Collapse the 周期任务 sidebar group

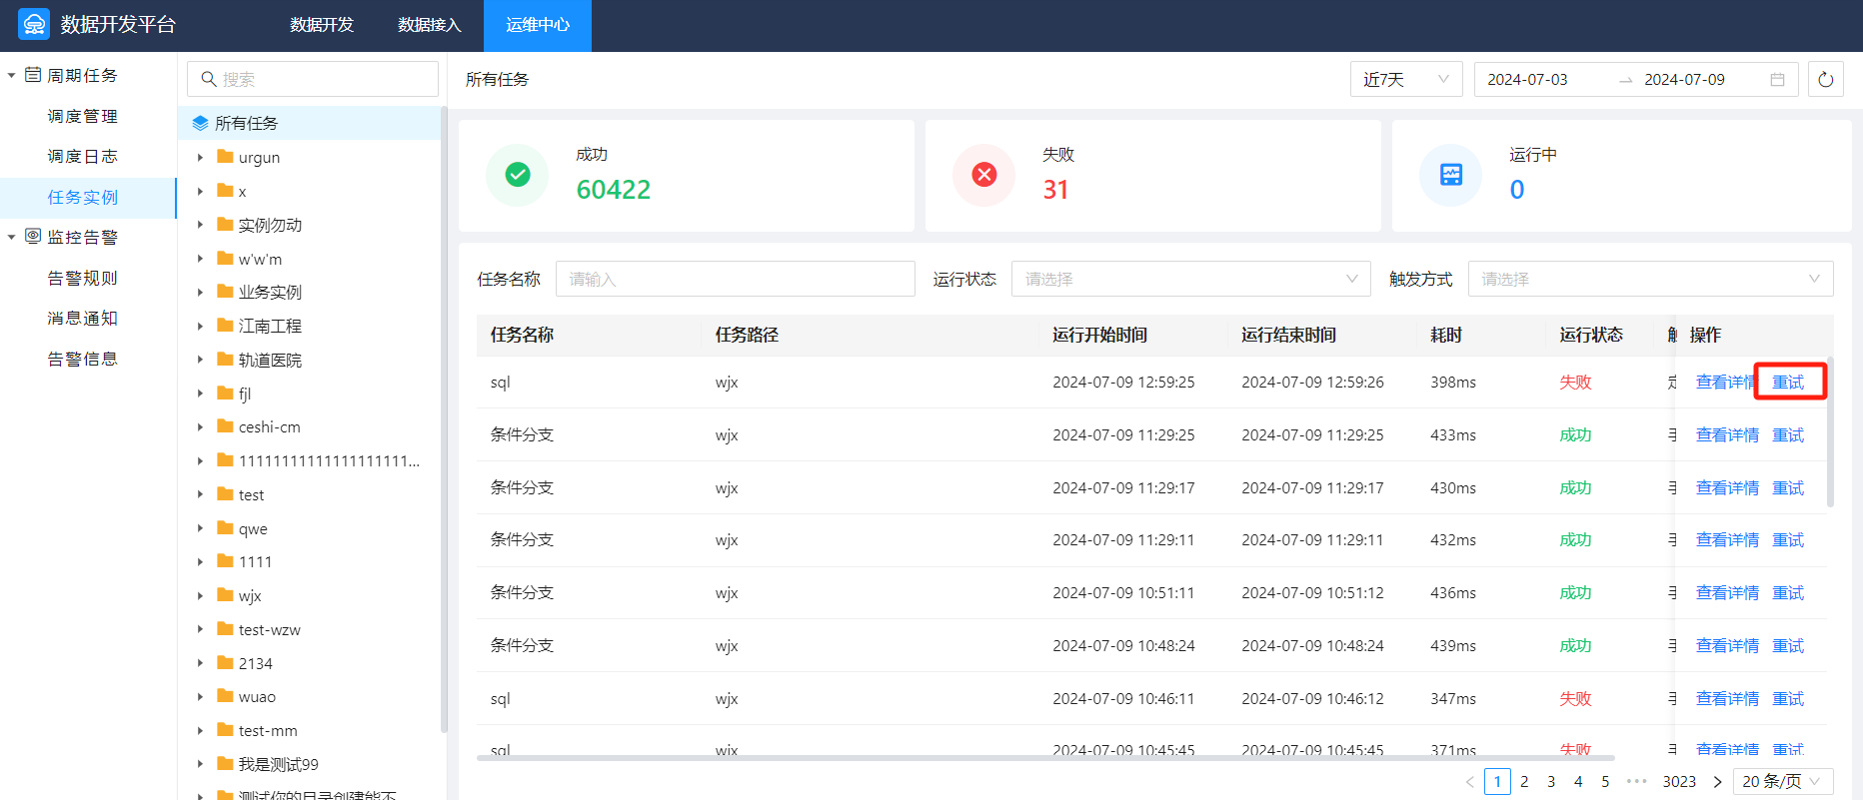(x=12, y=76)
